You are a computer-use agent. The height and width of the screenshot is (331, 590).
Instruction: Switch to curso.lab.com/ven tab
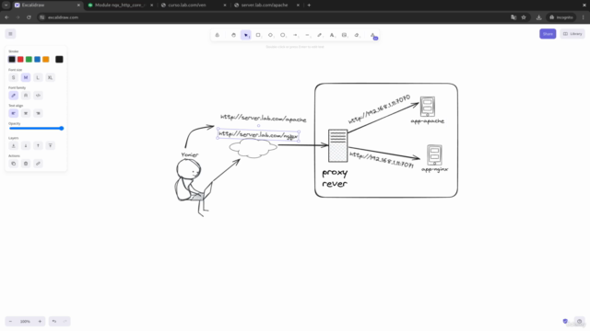193,6
